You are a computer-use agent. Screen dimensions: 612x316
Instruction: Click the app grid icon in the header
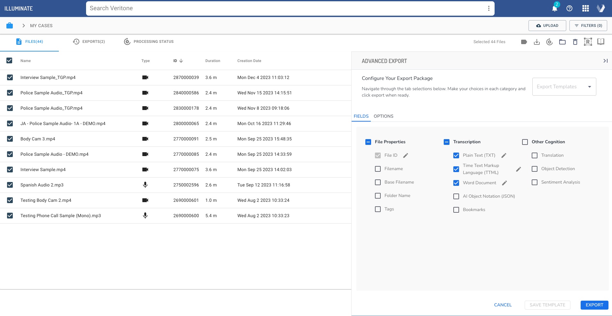[x=585, y=8]
